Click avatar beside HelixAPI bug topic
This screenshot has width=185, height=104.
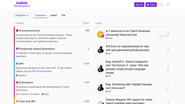coord(101,69)
